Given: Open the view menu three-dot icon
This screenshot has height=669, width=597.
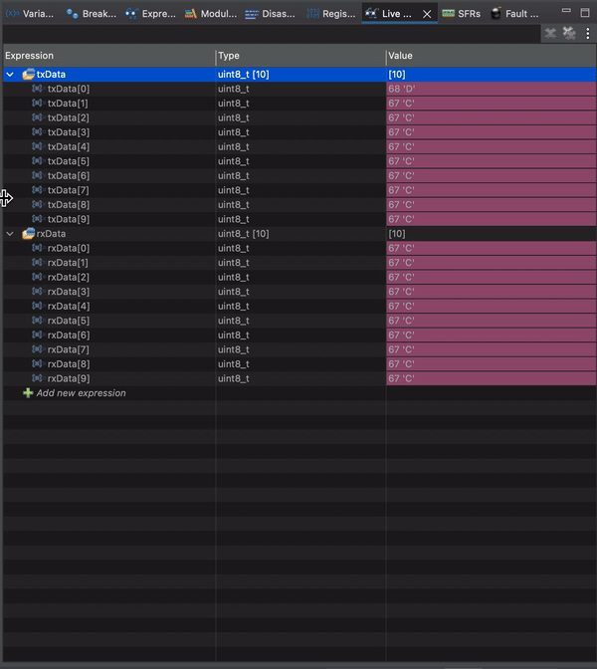Looking at the screenshot, I should click(x=587, y=33).
